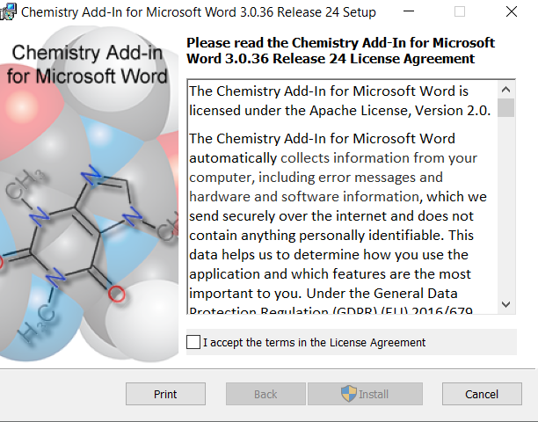Click the window title 'Chemistry Add-In... Setup'

pos(199,12)
